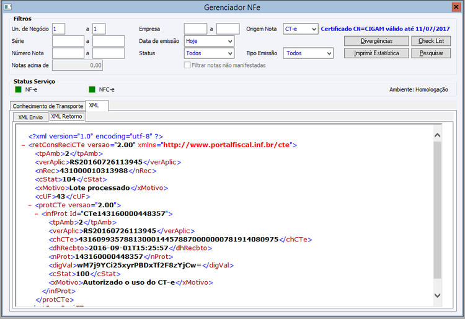
Task: Click the second Un. de Negócio field
Action: 99,29
